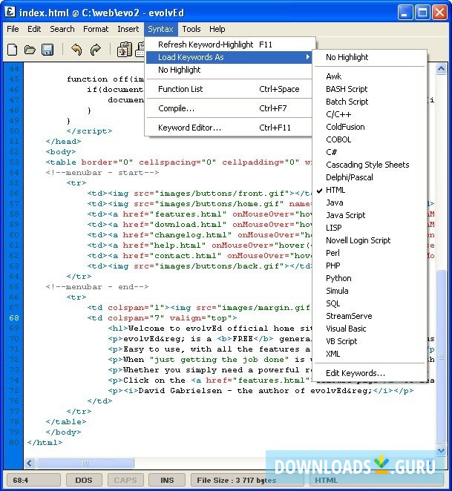
Task: Select No Highlight in the language submenu
Action: click(x=370, y=57)
